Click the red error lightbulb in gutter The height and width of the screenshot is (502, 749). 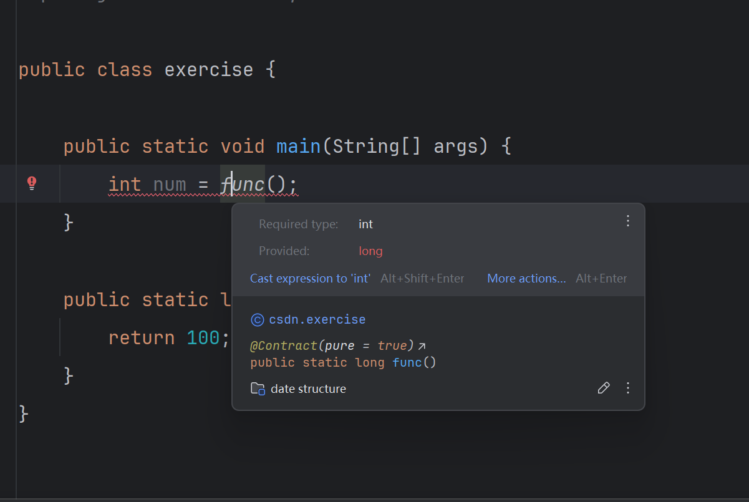[x=32, y=183]
